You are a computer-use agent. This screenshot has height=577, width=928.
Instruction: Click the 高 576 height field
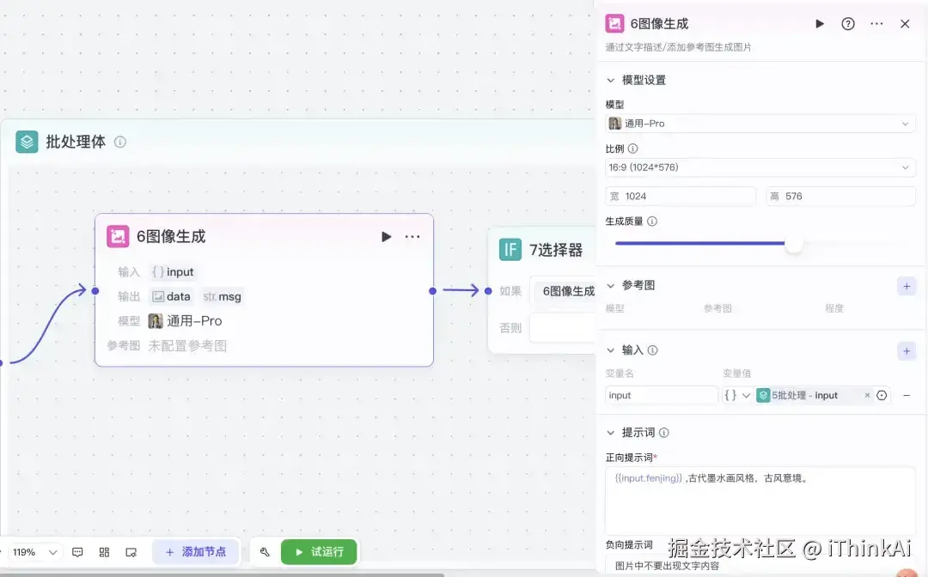[x=840, y=197]
